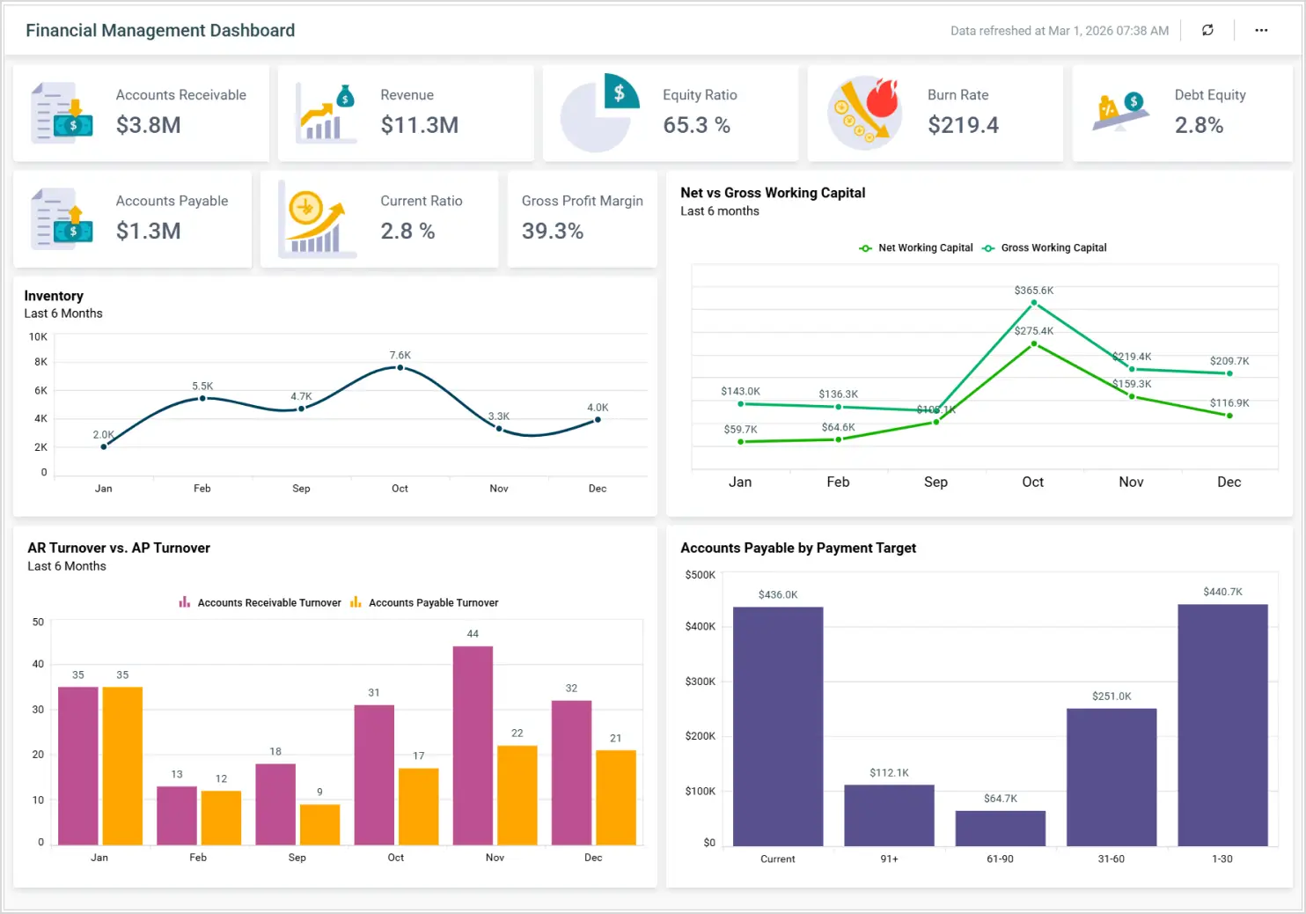This screenshot has width=1306, height=914.
Task: Click the 2.0K Jan inventory data point
Action: point(104,446)
